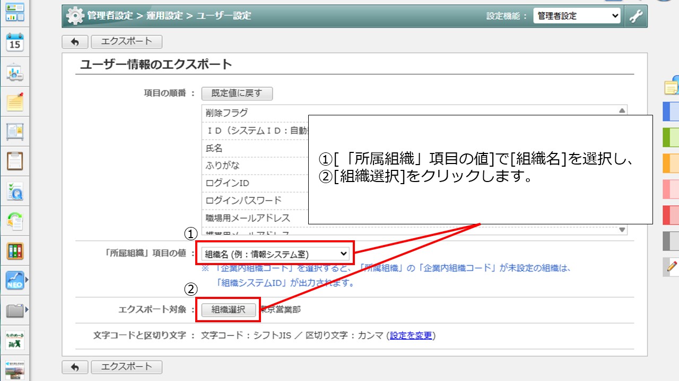Screen dimensions: 679x381
Task: Click the top back arrow button
Action: pyautogui.click(x=75, y=42)
